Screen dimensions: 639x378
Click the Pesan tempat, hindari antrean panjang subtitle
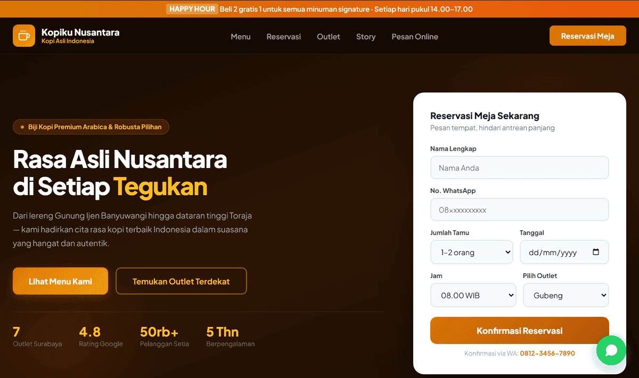point(493,128)
